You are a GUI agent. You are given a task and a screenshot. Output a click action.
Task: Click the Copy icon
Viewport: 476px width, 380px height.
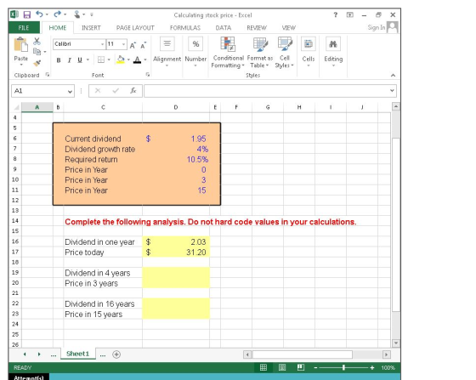[x=37, y=52]
